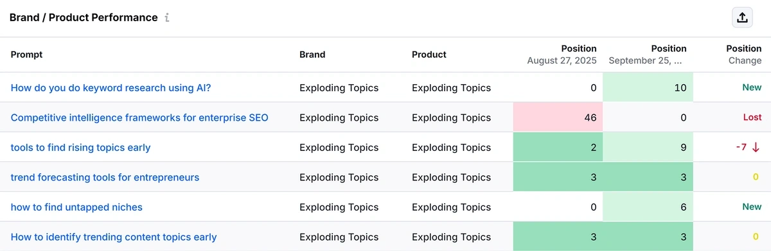Select the light green cell showing 10

pyautogui.click(x=648, y=88)
